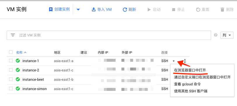Click asia-east1-c zone of instance-simon
237x106 pixels.
point(64,89)
